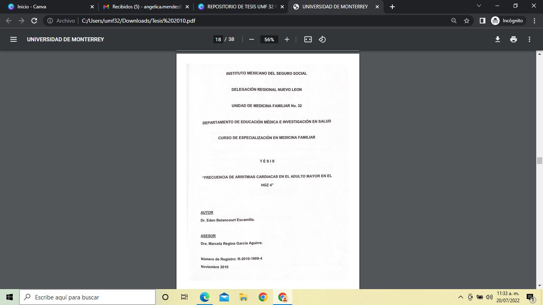Viewport: 543px width, 305px height.
Task: Close the Inicio - Canva tab
Action: tap(92, 7)
